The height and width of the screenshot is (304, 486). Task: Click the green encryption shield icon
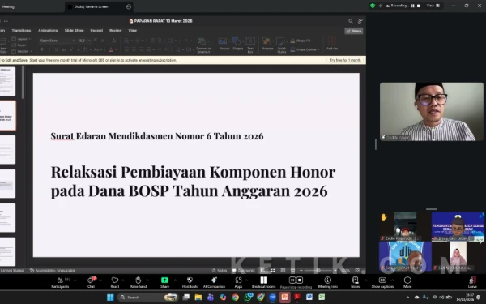pyautogui.click(x=373, y=6)
